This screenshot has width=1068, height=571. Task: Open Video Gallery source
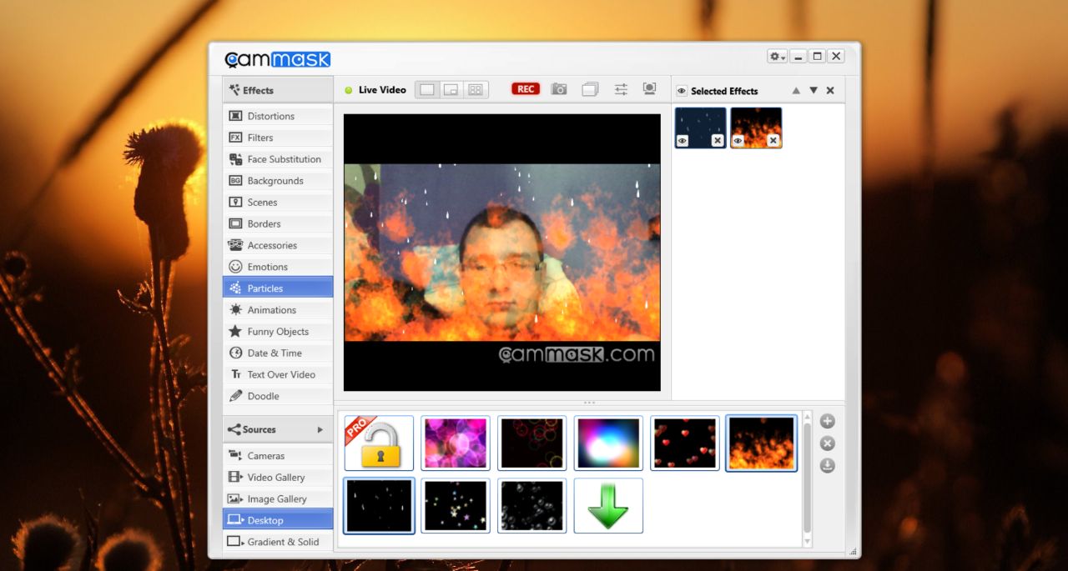click(x=278, y=478)
